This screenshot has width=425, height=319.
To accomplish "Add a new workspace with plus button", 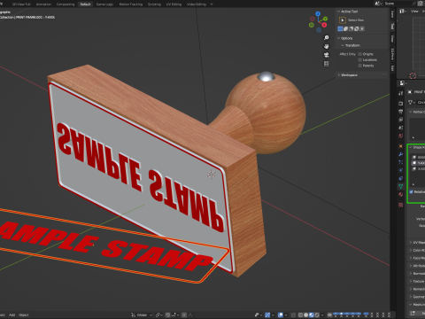I will coord(212,4).
